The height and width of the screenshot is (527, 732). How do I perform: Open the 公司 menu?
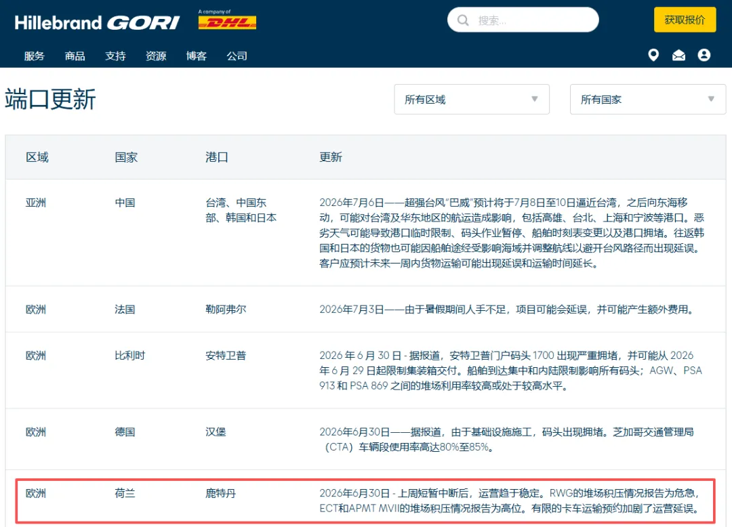[x=237, y=56]
